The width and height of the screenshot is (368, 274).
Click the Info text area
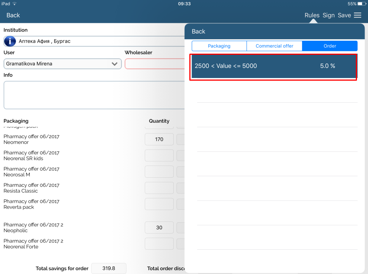93,95
